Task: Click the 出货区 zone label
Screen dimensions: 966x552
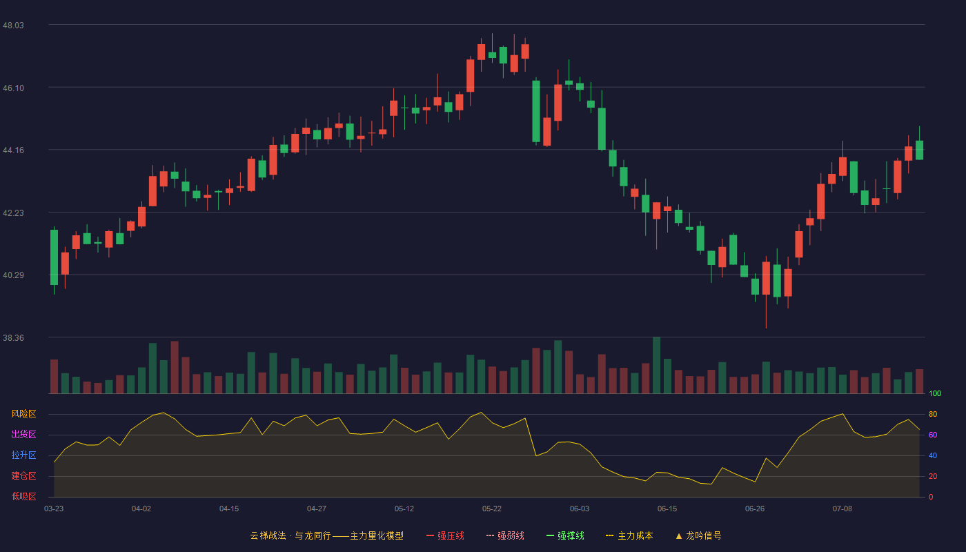Action: 23,435
